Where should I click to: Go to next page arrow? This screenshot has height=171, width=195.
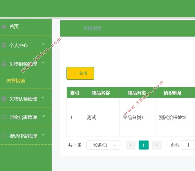point(157,145)
